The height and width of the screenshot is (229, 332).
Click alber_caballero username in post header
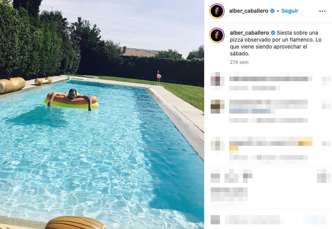click(x=248, y=11)
